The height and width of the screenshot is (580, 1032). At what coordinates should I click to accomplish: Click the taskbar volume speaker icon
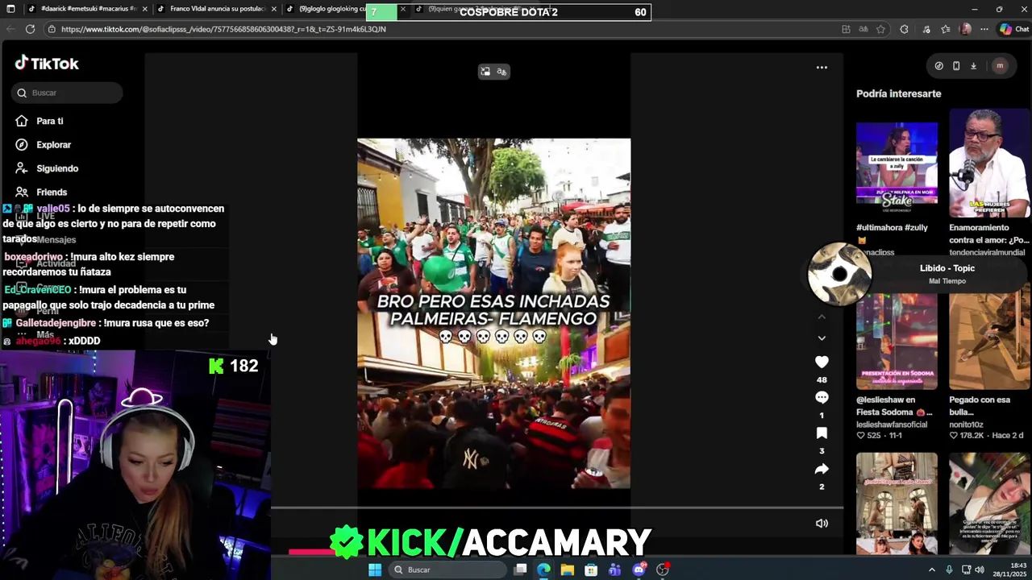980,570
